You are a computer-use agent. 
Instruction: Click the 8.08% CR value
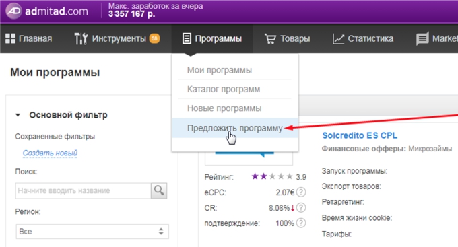280,208
